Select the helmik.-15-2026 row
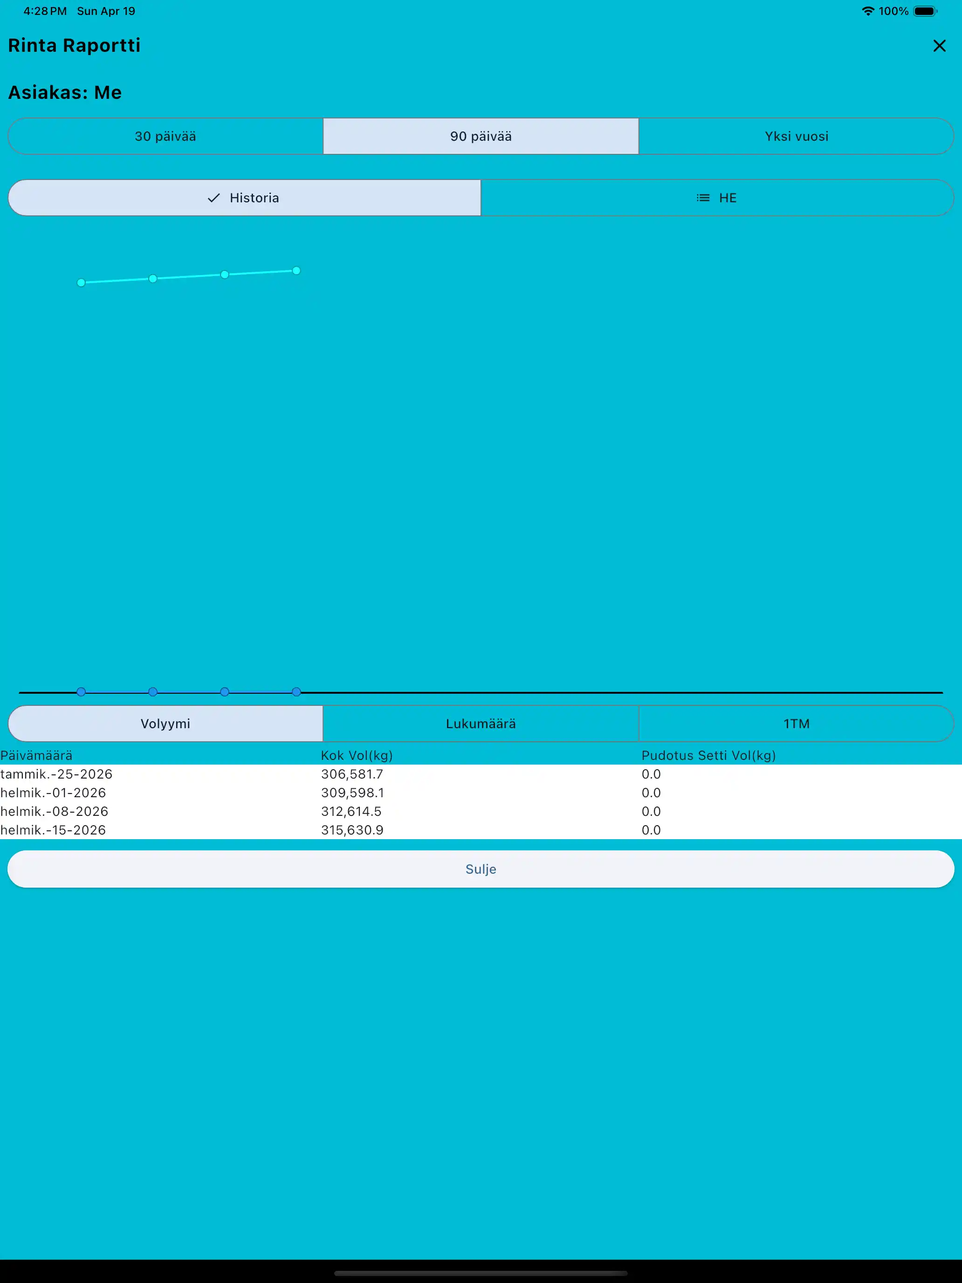Viewport: 962px width, 1283px height. [x=53, y=829]
